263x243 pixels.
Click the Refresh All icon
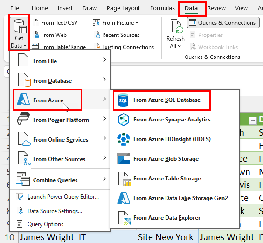click(x=177, y=26)
